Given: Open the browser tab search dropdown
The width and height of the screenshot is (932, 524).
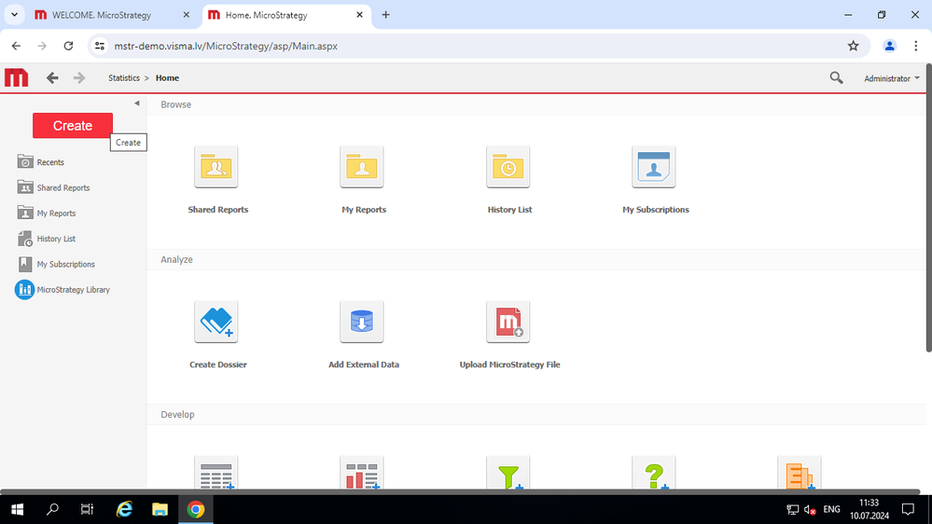Looking at the screenshot, I should click(14, 15).
